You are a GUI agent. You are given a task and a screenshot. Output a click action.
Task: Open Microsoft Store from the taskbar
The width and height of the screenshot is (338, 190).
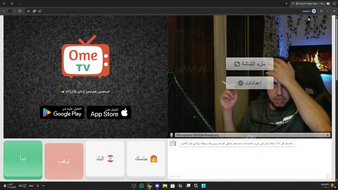pos(173,186)
